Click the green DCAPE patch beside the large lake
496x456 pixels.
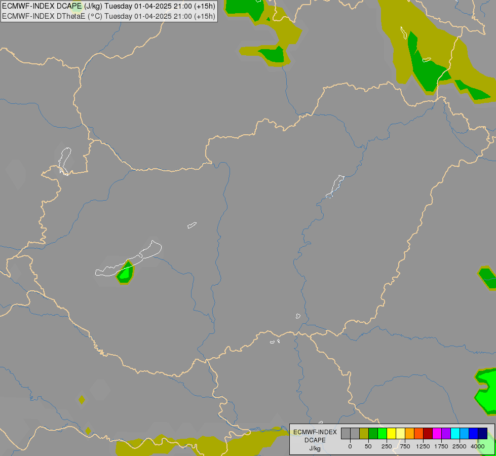point(126,273)
